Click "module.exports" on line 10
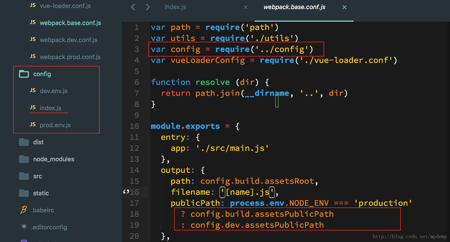 point(185,126)
